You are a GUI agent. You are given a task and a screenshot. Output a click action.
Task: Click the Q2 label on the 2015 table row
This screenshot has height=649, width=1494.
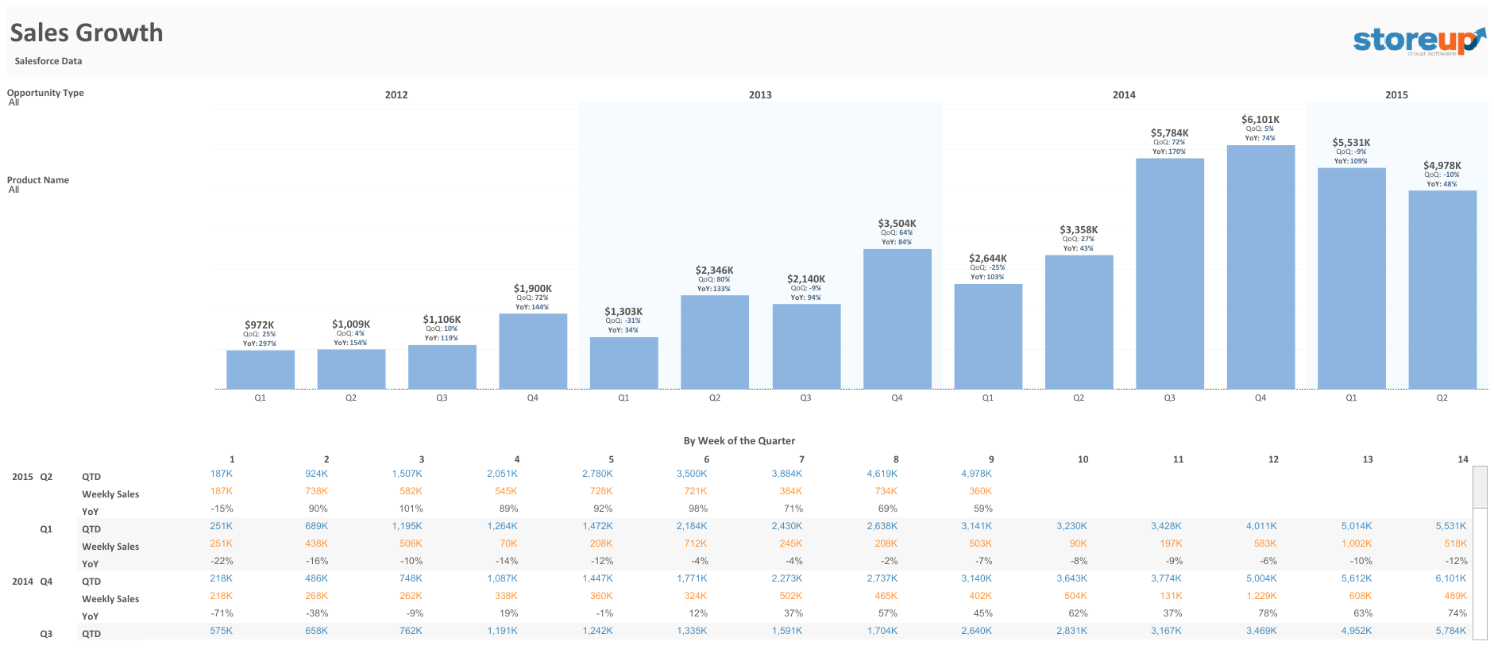[x=46, y=477]
